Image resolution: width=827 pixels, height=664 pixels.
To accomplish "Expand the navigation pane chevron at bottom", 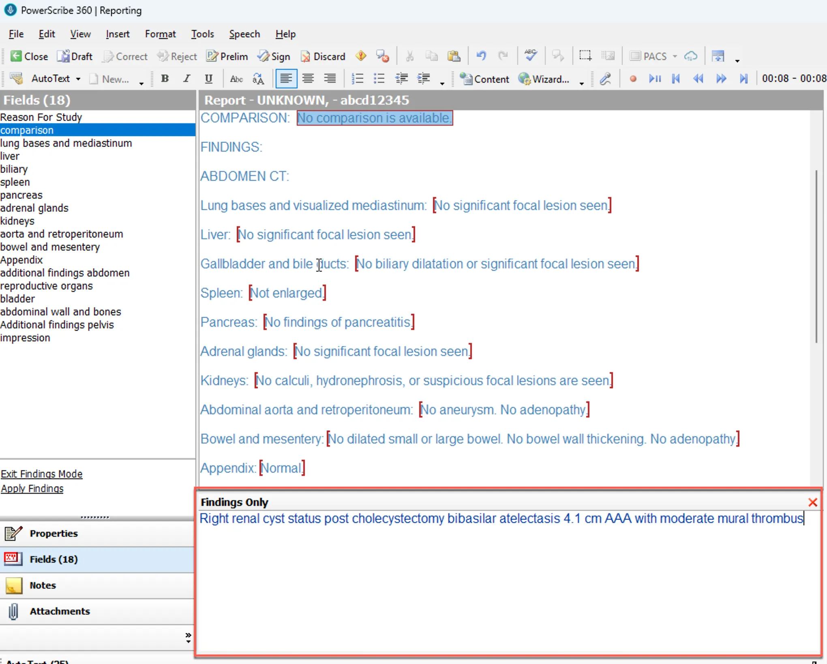I will (188, 637).
